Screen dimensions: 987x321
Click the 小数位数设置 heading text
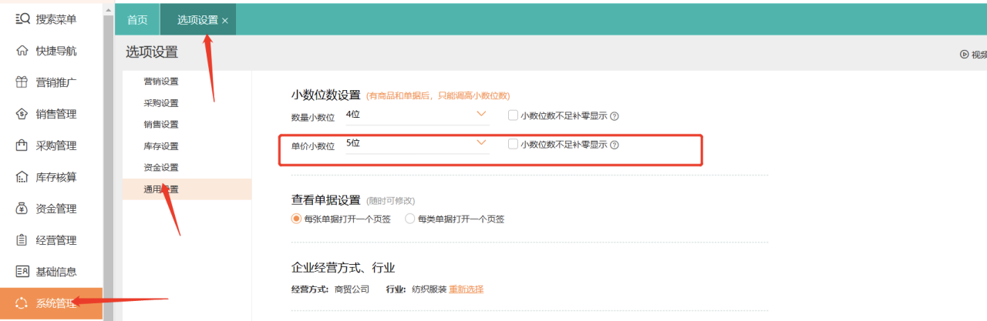tap(325, 95)
